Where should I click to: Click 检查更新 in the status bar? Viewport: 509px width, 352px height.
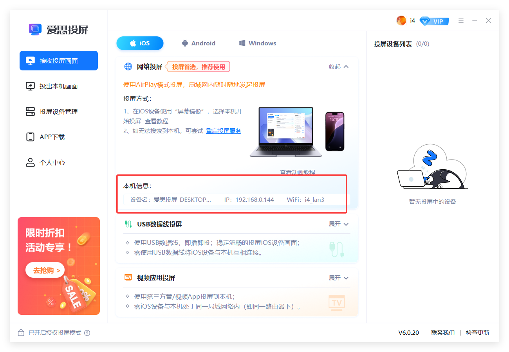[x=477, y=332]
